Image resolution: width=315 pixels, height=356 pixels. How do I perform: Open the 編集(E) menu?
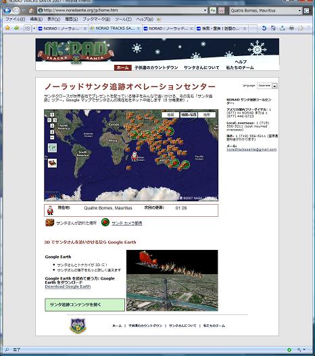tap(36, 20)
